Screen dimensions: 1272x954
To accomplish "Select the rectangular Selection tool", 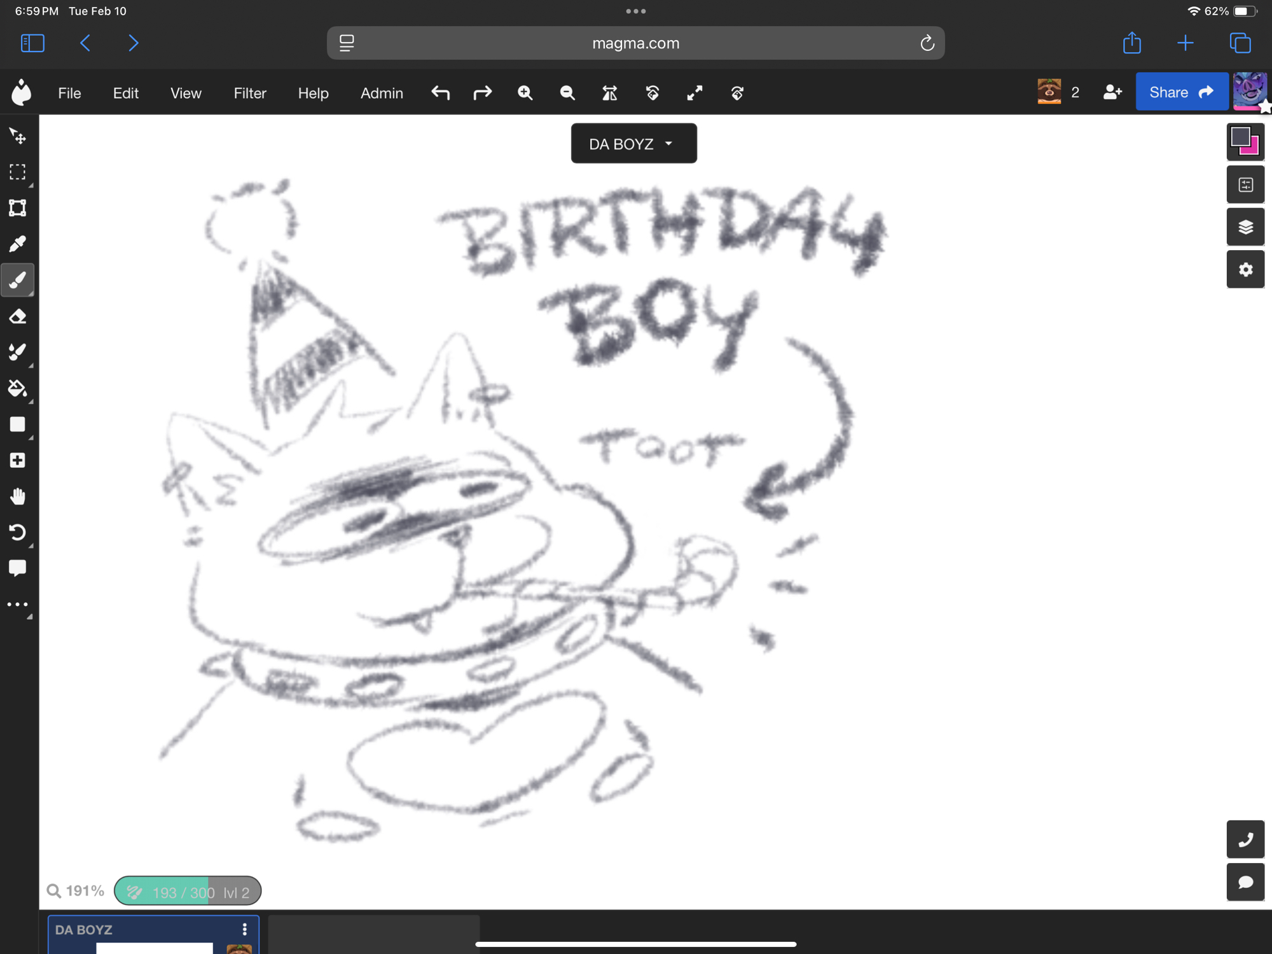I will pos(18,172).
